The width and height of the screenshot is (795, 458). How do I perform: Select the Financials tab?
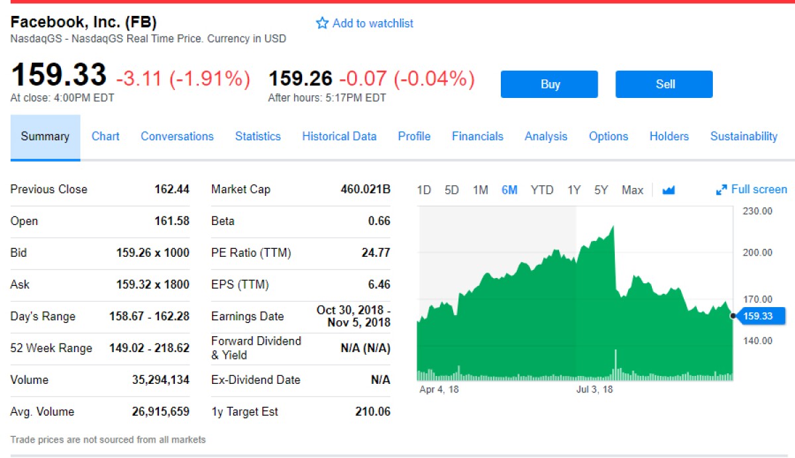point(478,136)
